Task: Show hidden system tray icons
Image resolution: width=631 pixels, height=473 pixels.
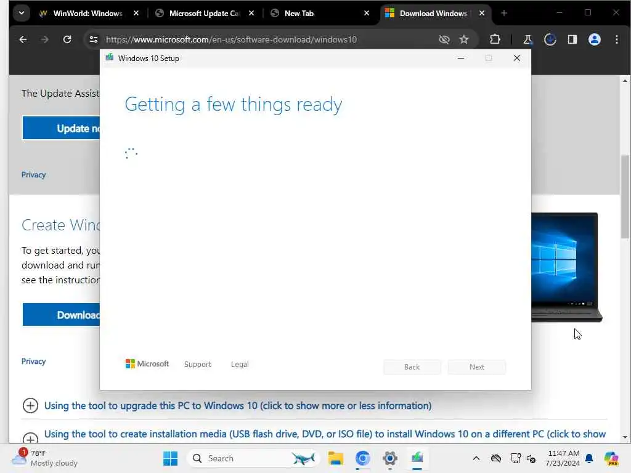Action: pyautogui.click(x=476, y=458)
